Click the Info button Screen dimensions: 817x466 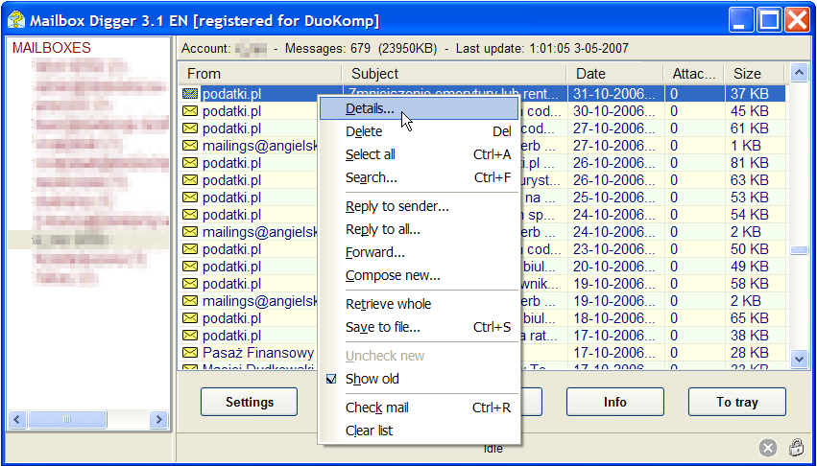coord(614,402)
